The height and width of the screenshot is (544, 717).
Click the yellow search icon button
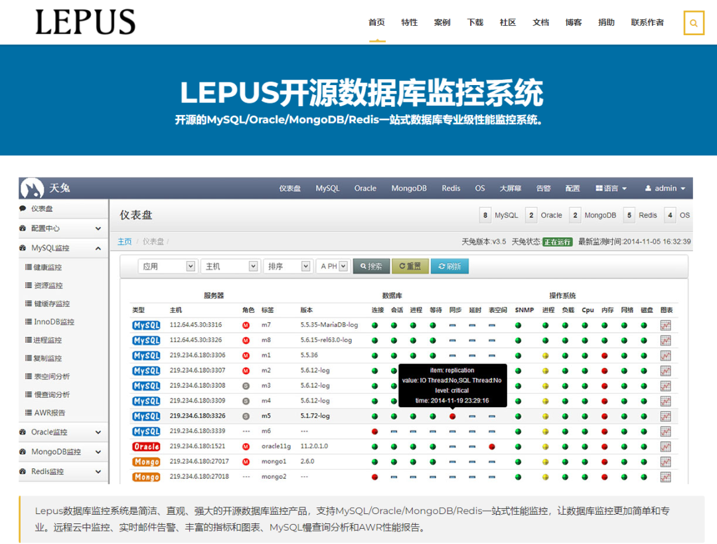click(694, 23)
